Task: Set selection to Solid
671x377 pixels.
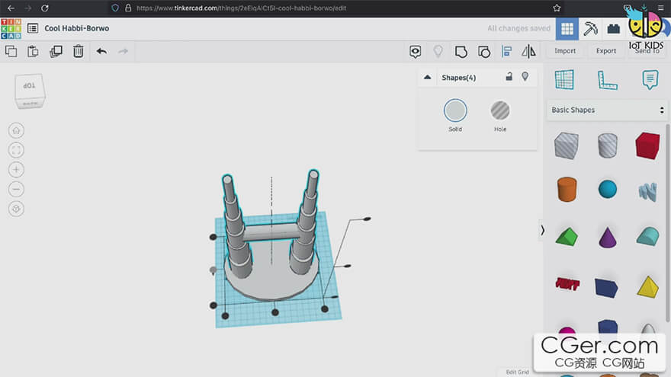Action: [455, 110]
